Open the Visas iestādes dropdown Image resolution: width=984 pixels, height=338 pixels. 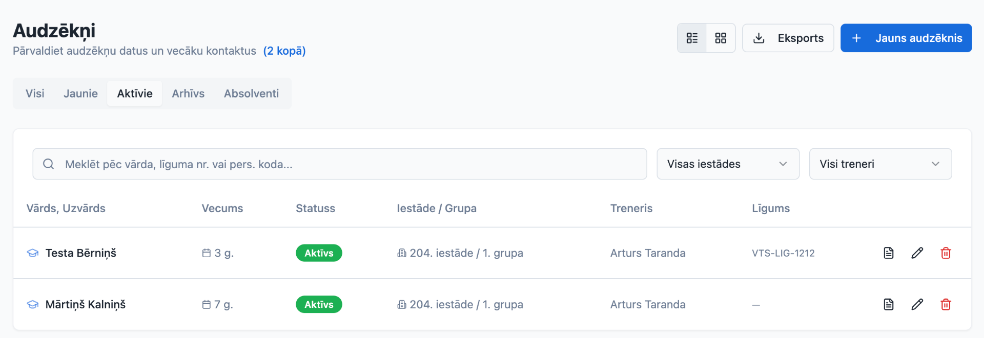coord(728,164)
